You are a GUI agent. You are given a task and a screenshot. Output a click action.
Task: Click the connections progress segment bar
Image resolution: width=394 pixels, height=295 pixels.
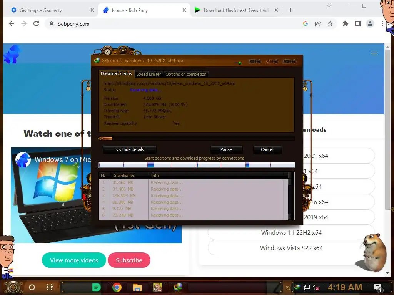(197, 165)
